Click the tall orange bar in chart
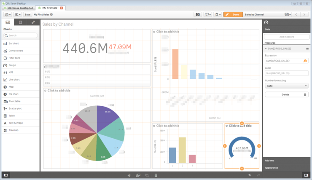Viewport: 312px width, 180px height. 175,64
